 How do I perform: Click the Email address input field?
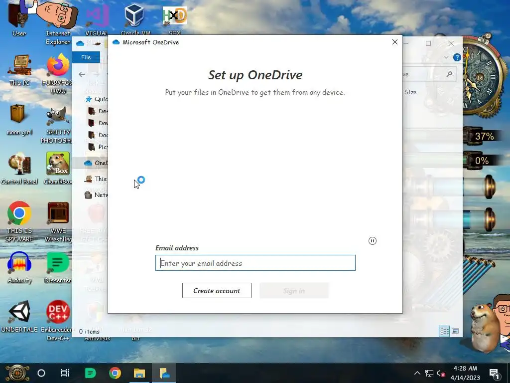[x=255, y=263]
